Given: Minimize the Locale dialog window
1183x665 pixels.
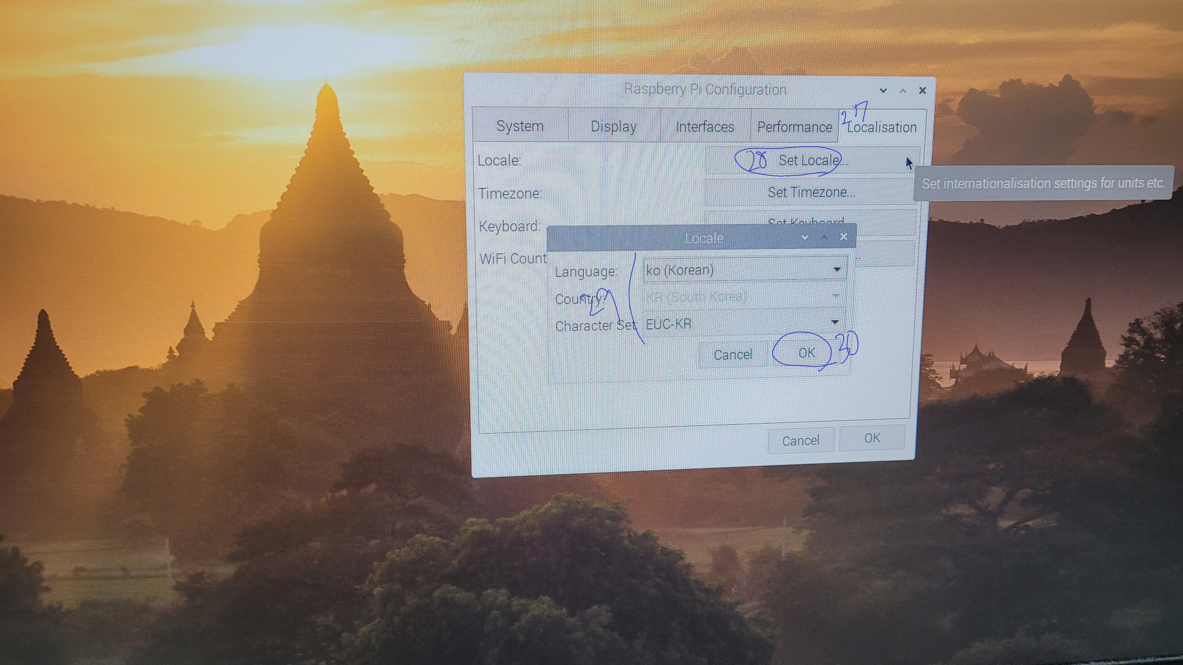Looking at the screenshot, I should (x=805, y=237).
